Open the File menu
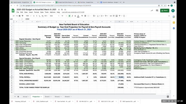The image size is (186, 104). point(18,12)
